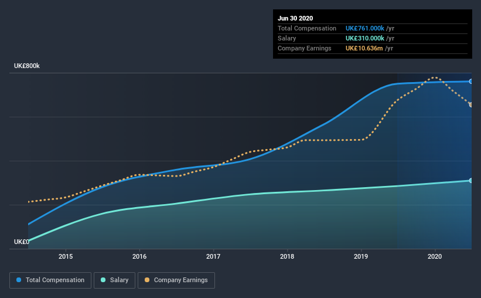Click the 2015 x-axis label
This screenshot has height=298, width=481.
click(x=66, y=256)
